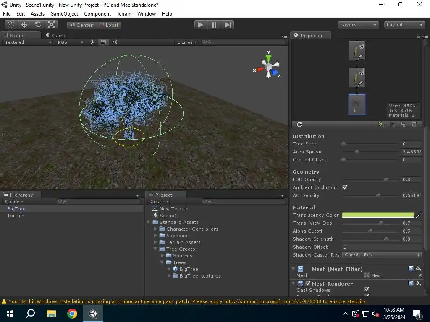Refresh the tree with the recompute icon

point(299,125)
